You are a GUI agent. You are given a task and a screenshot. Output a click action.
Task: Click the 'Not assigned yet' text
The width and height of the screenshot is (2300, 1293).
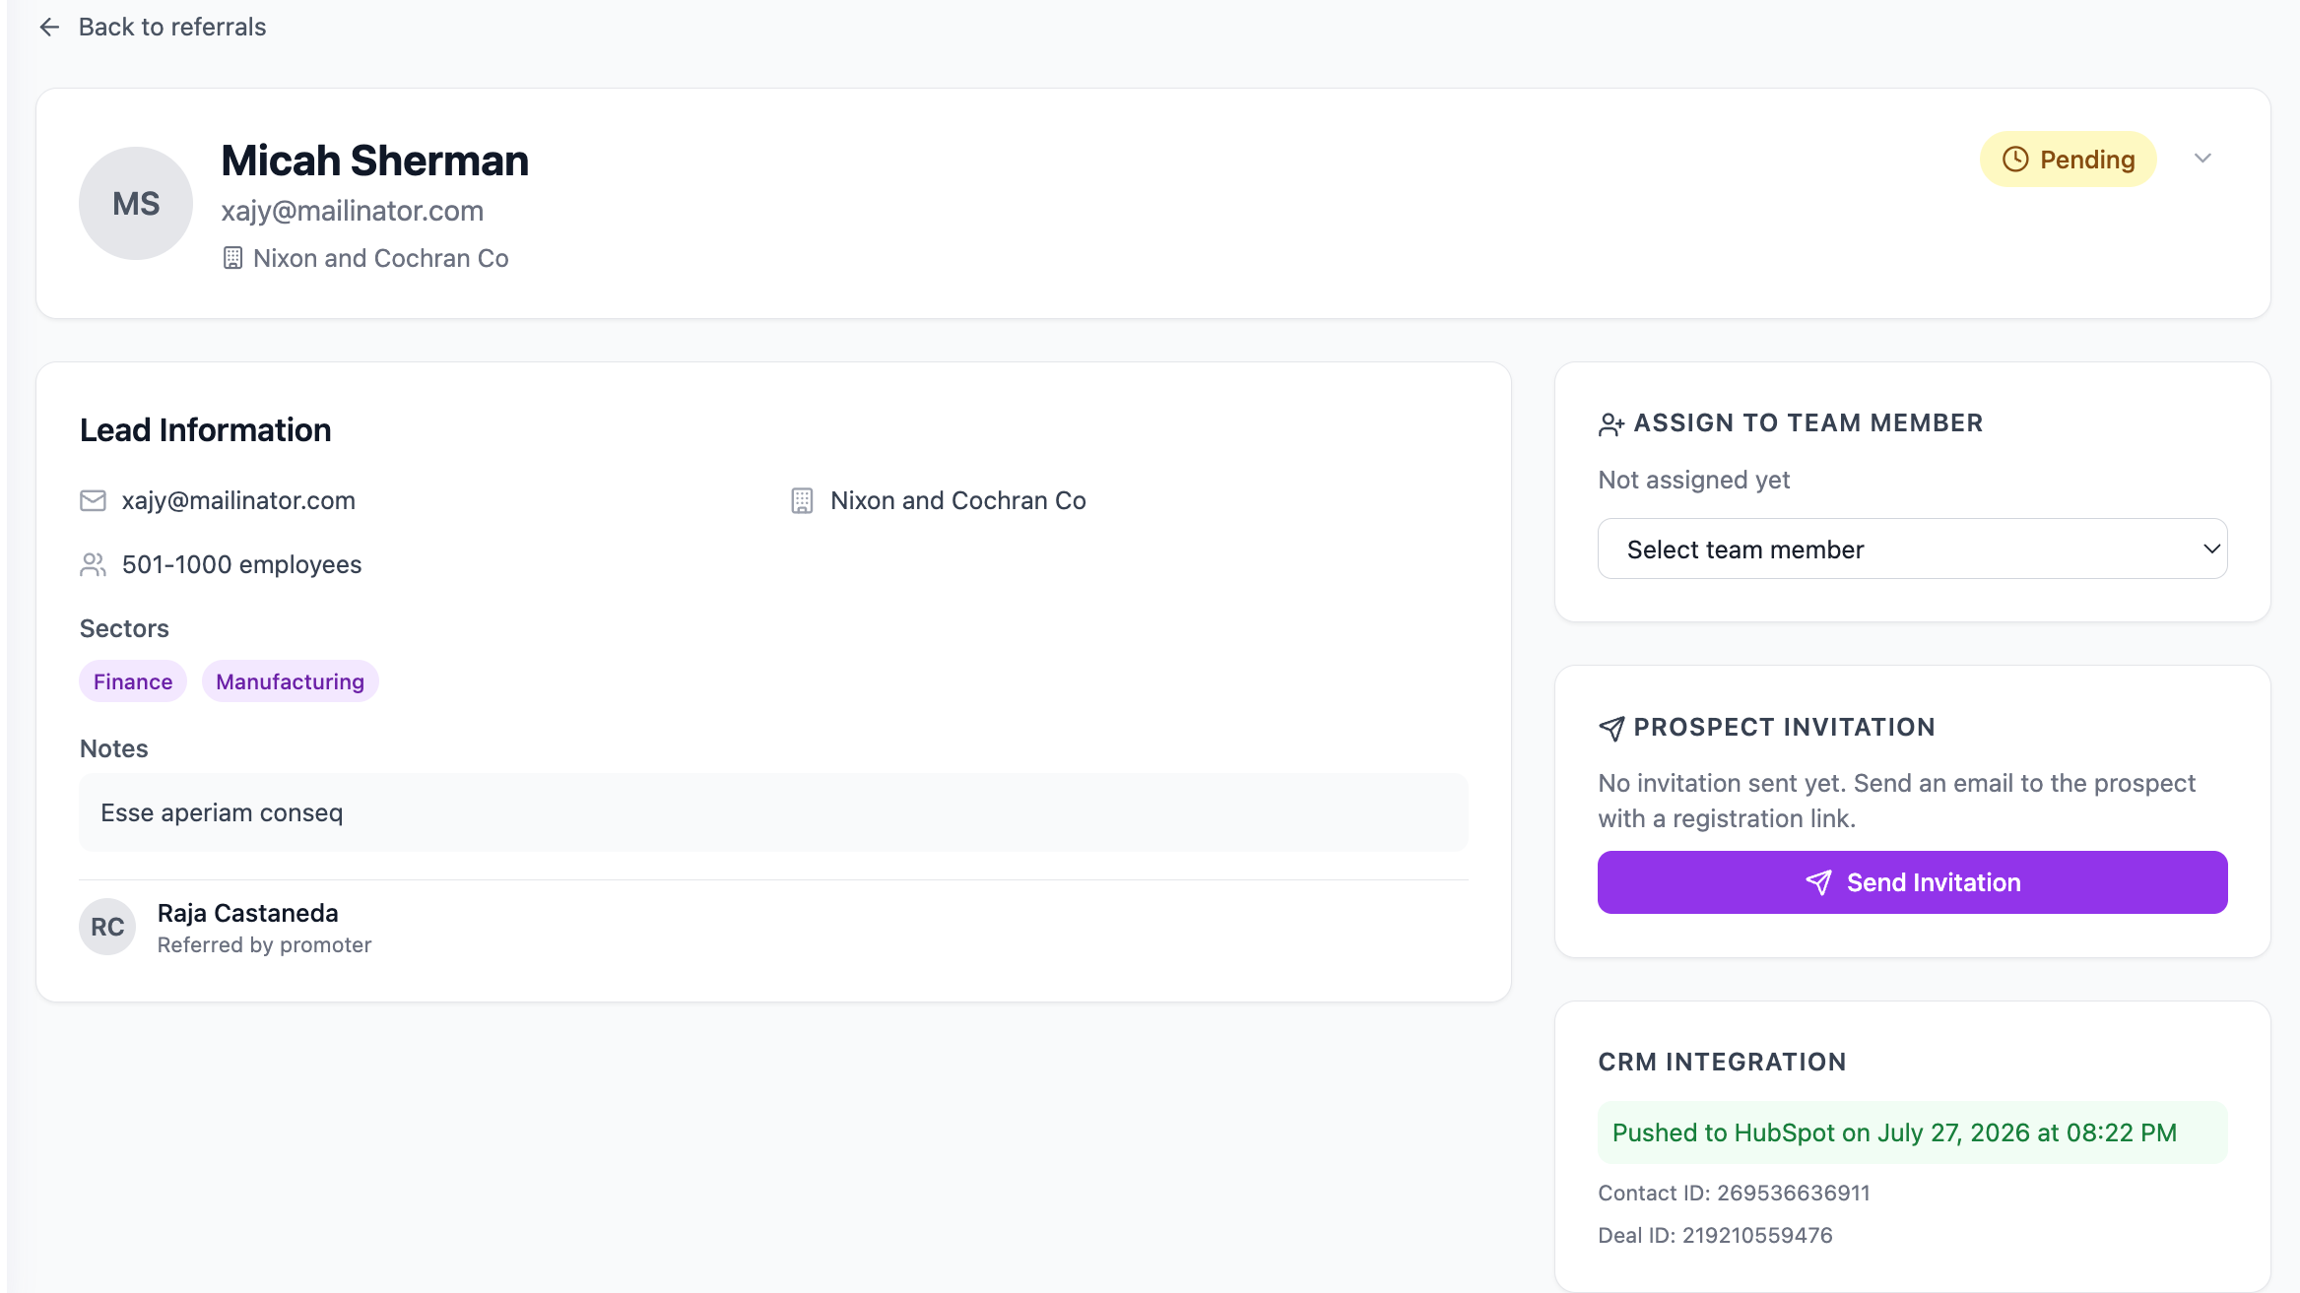tap(1694, 480)
